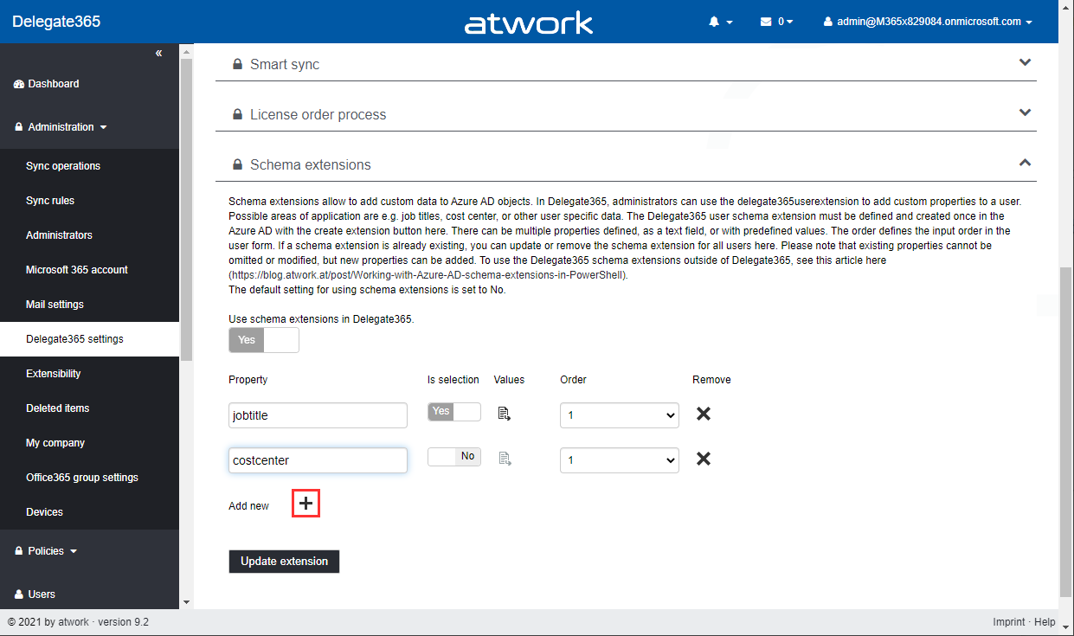Toggle Is selection for jobtitle
The image size is (1074, 636).
click(454, 412)
